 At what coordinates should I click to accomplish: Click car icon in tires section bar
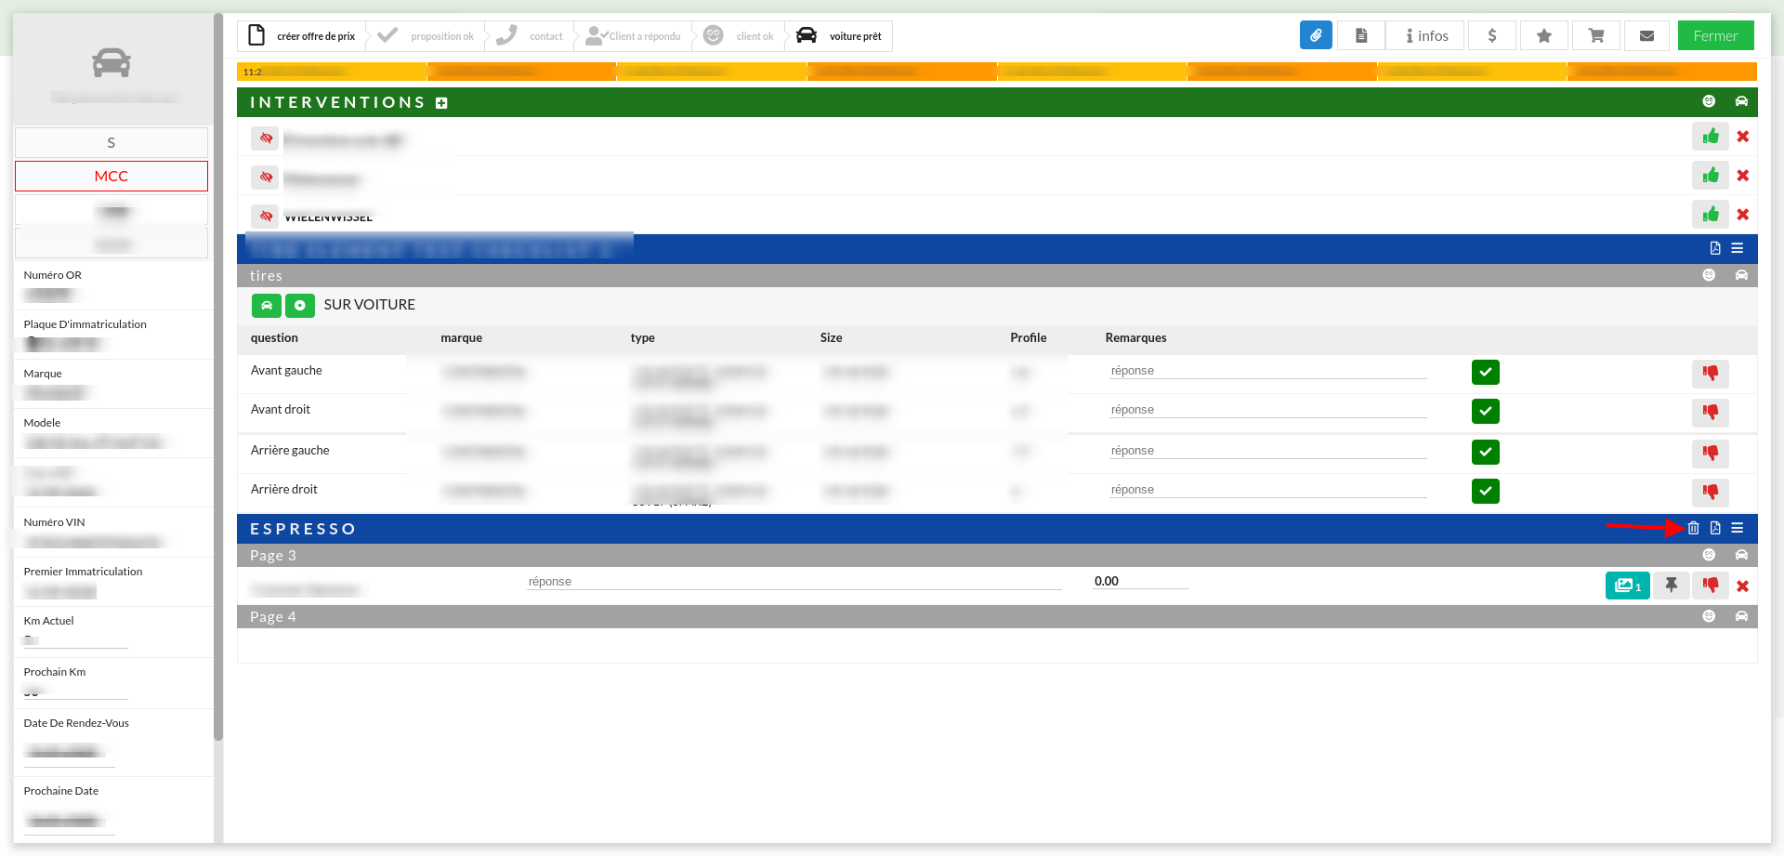1742,275
